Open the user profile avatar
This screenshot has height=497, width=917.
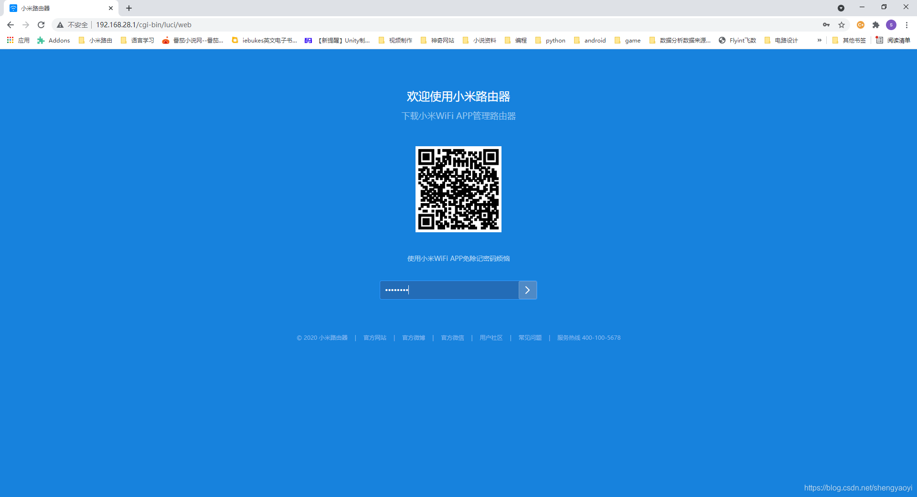(x=891, y=25)
